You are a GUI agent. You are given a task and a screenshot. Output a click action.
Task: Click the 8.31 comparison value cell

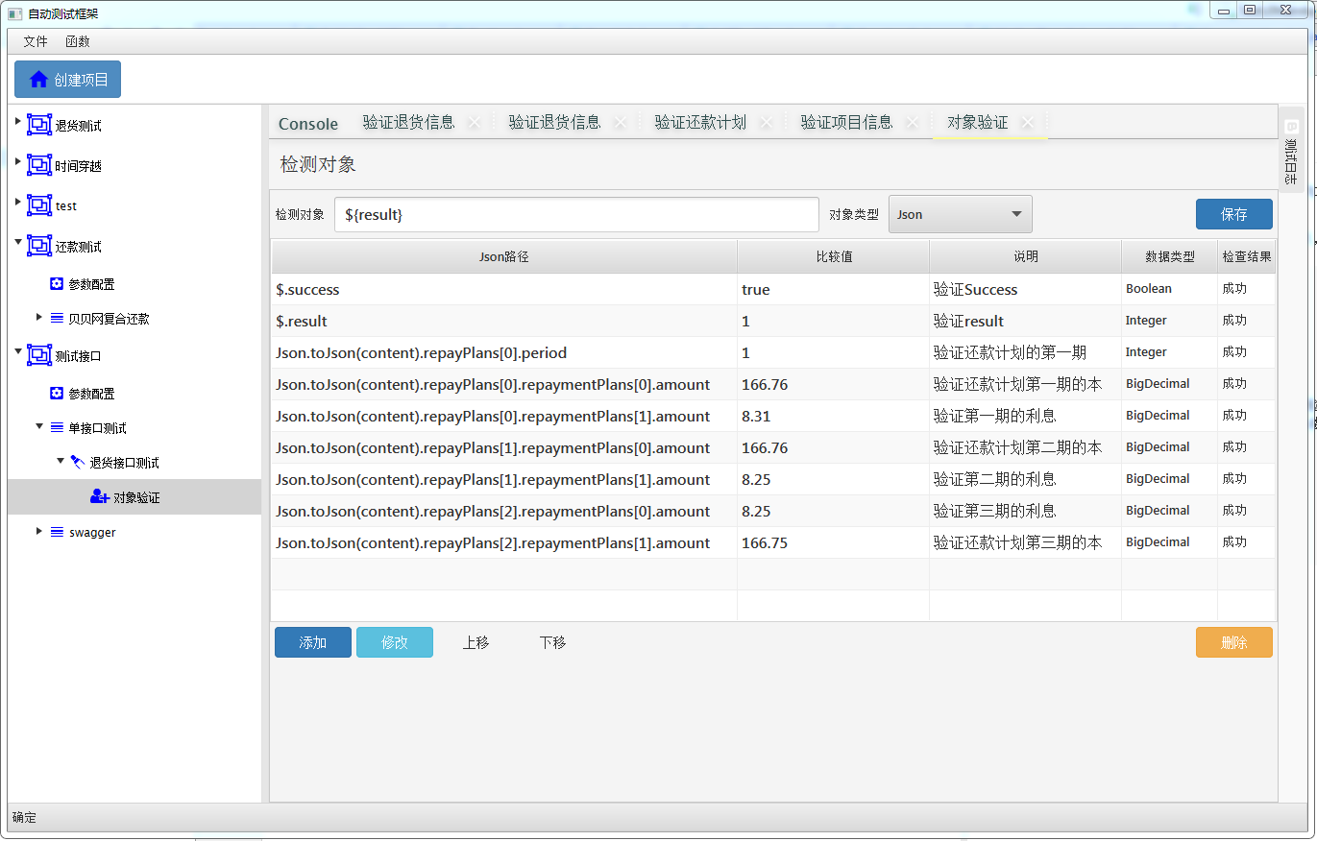833,416
